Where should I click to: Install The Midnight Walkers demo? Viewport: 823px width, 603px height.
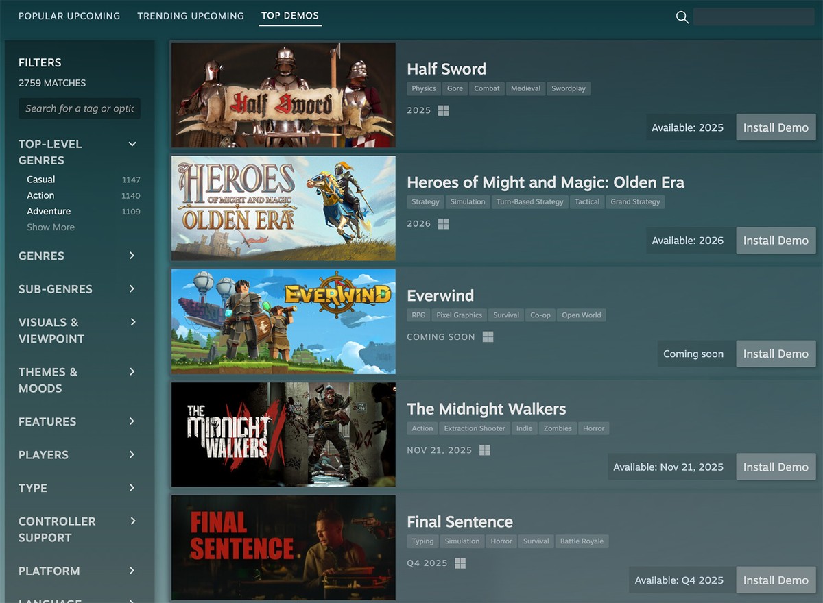pyautogui.click(x=776, y=467)
